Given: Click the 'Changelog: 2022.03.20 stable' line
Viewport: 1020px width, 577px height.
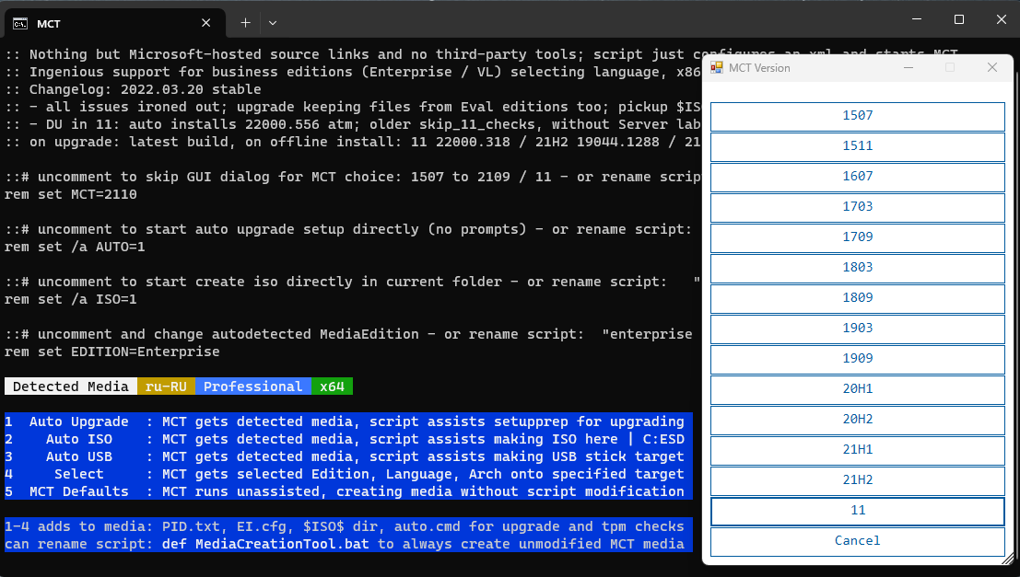Looking at the screenshot, I should click(x=133, y=89).
